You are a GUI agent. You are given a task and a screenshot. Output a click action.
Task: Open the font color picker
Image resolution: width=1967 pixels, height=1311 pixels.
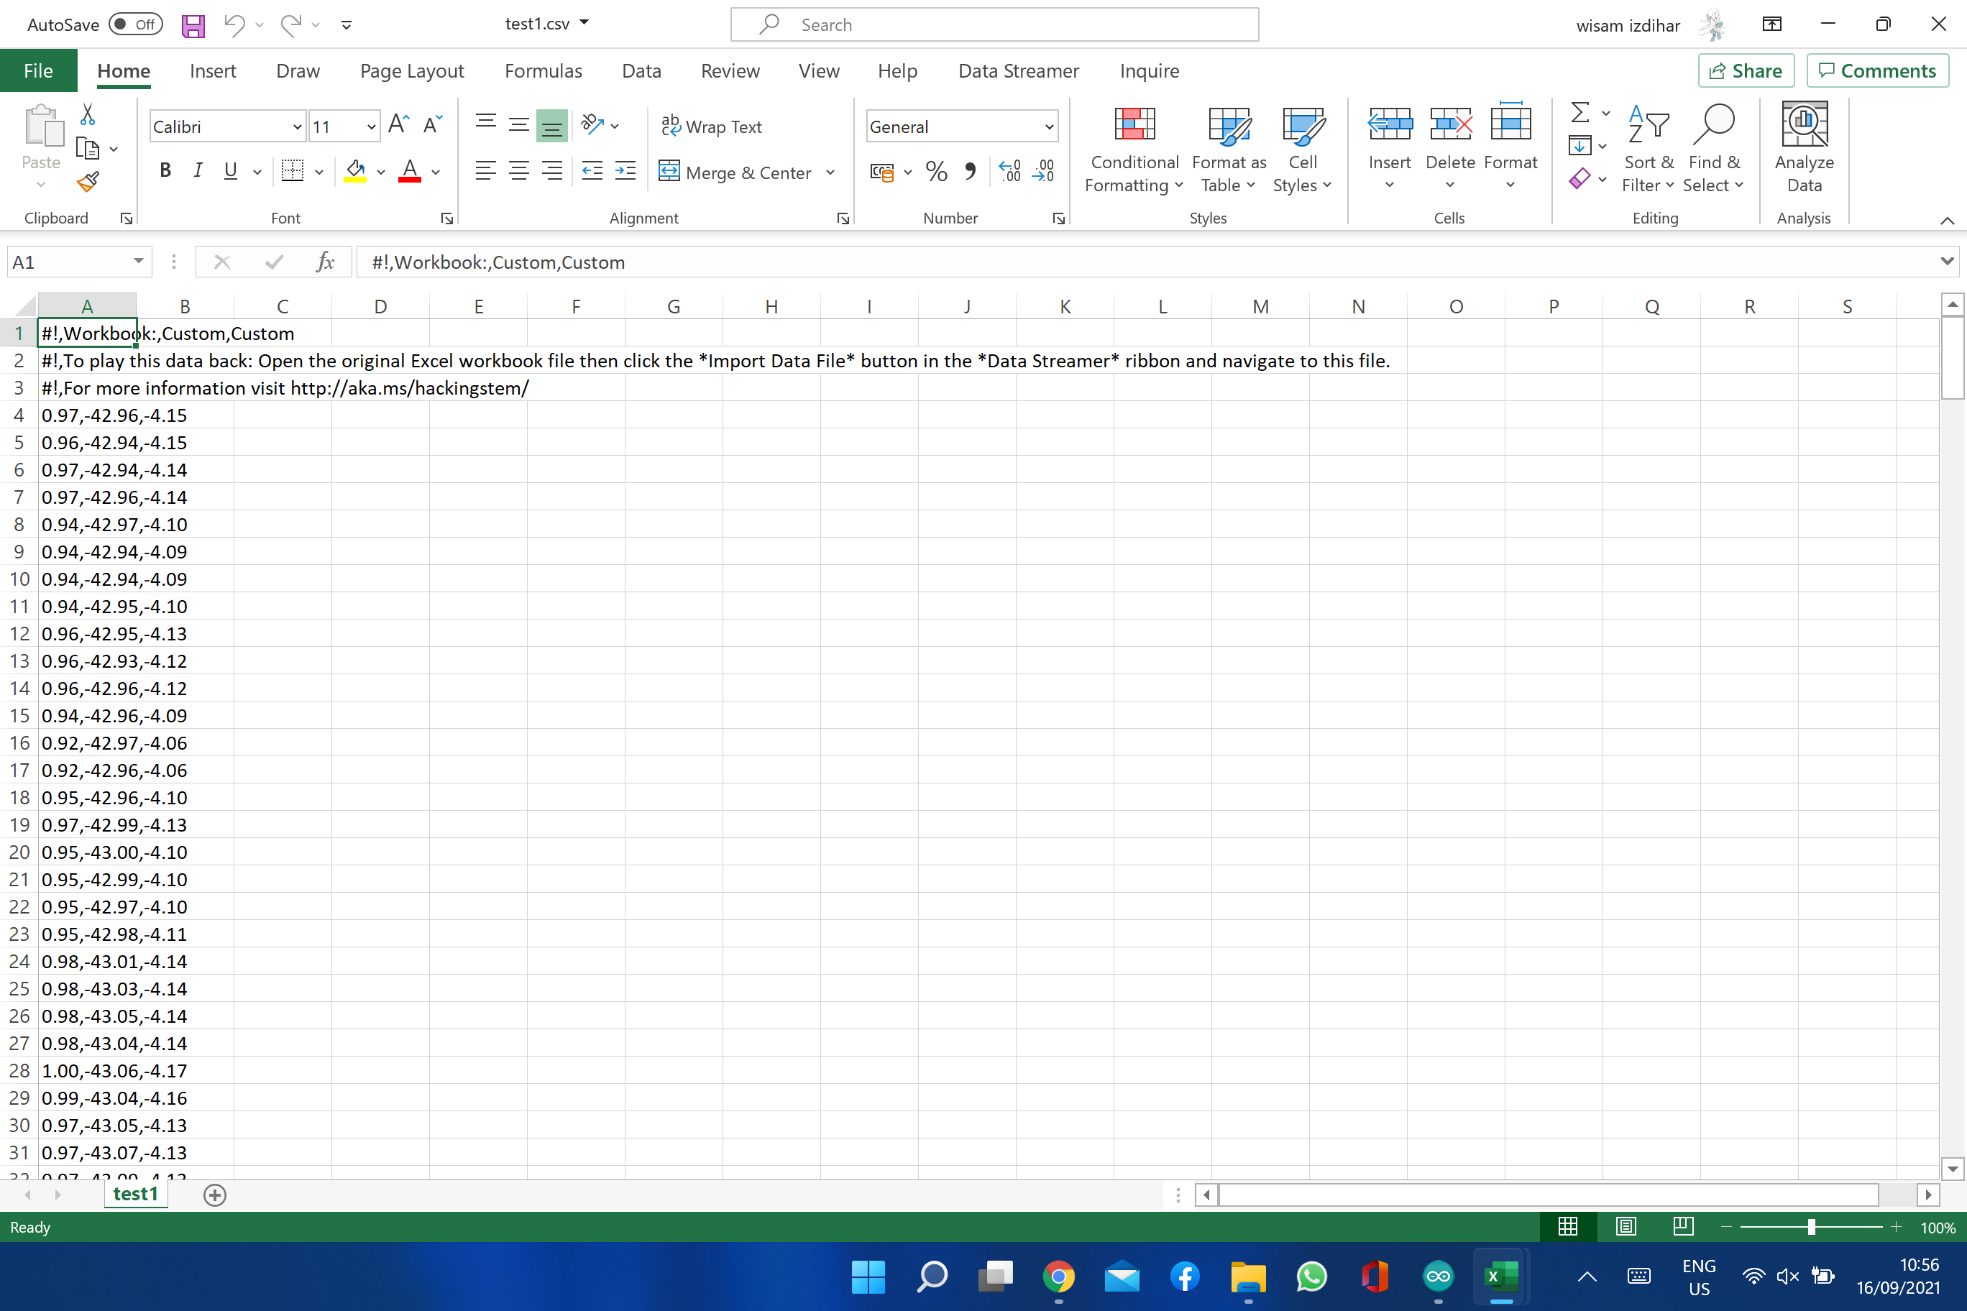point(435,170)
